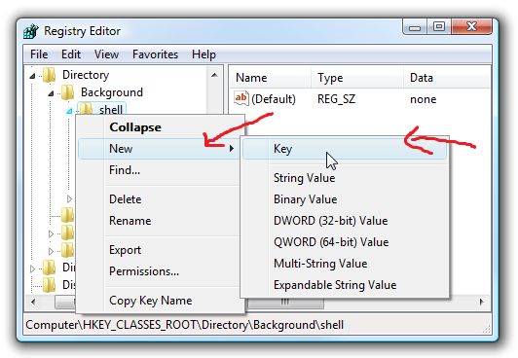Viewport: 518px width, 358px height.
Task: Close the Registry Editor window
Action: click(x=471, y=26)
